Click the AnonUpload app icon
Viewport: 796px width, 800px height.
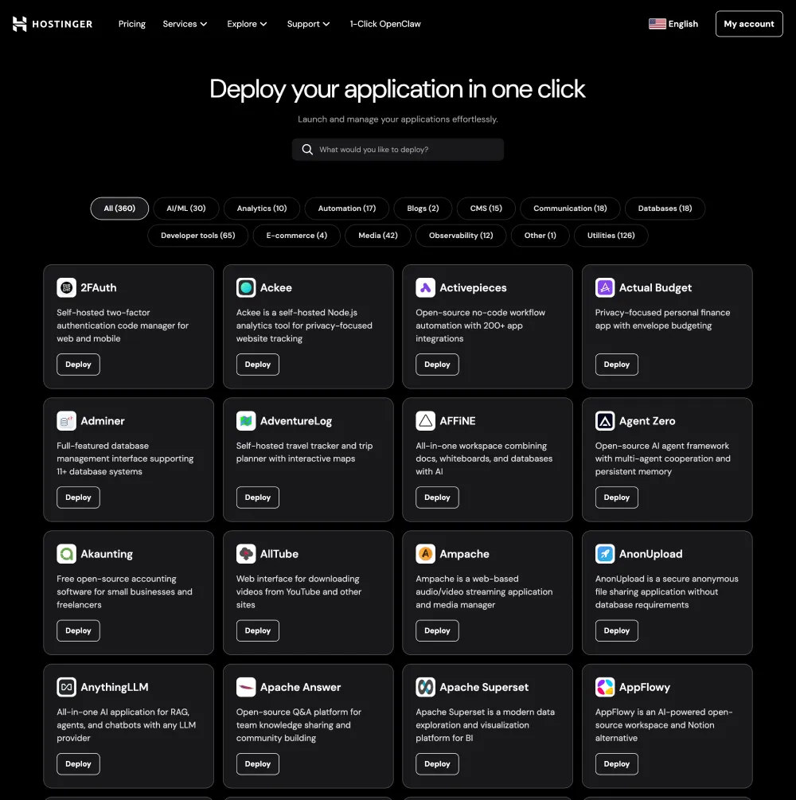pyautogui.click(x=605, y=554)
